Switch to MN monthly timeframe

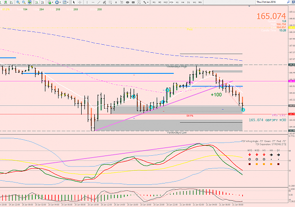pyautogui.click(x=200, y=2)
